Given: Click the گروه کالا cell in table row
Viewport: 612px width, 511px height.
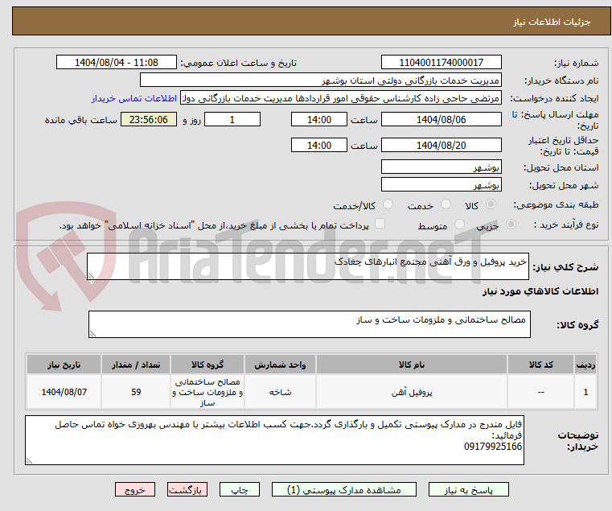Looking at the screenshot, I should [207, 392].
